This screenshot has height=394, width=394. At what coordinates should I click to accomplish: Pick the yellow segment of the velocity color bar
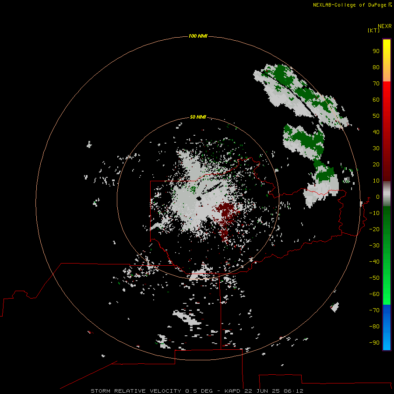point(387,60)
